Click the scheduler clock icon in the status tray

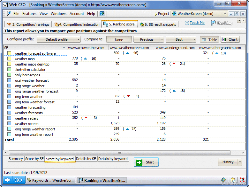tap(233, 180)
